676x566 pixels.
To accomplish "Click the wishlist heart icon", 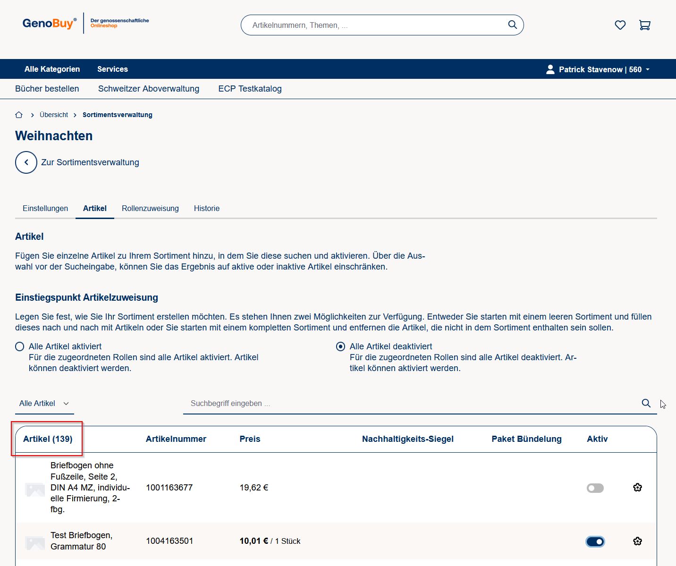I will coord(620,25).
